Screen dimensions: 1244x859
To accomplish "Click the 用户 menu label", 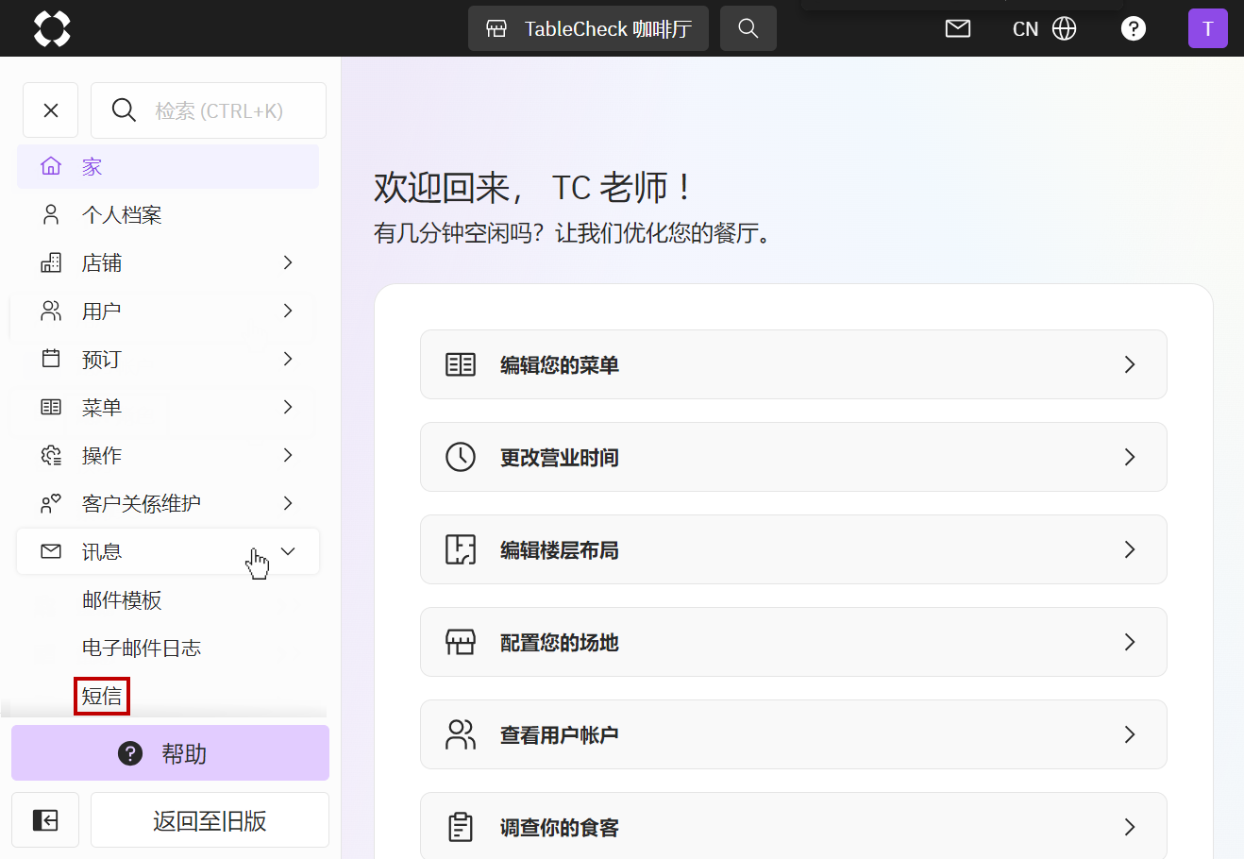I will [102, 312].
